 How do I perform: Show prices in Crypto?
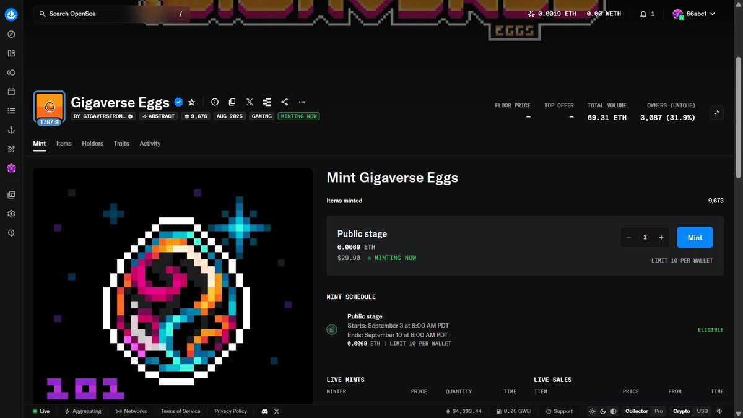(x=682, y=411)
